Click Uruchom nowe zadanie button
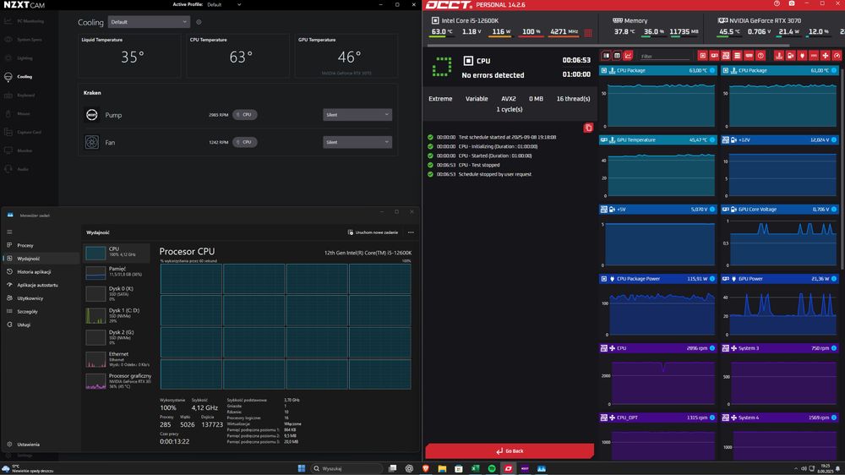Viewport: 845px width, 475px height. tap(373, 232)
